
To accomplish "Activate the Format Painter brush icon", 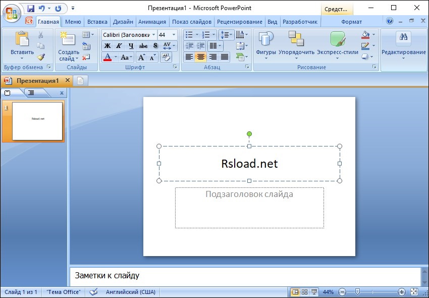I will click(x=41, y=57).
